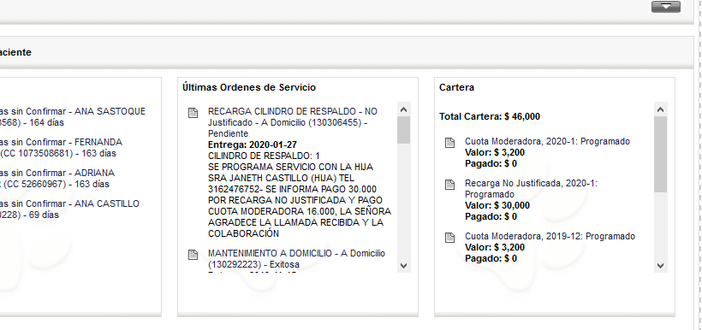Click document icon beside MANTENIMIENTO A DOMICILIO order
Image resolution: width=702 pixels, height=330 pixels.
click(x=193, y=255)
